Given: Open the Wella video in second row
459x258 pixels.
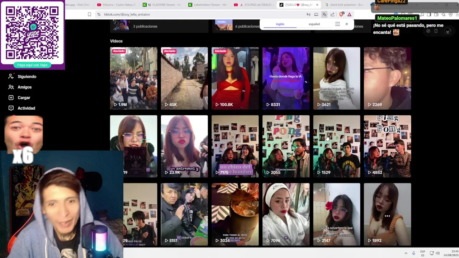Looking at the screenshot, I should 133,146.
